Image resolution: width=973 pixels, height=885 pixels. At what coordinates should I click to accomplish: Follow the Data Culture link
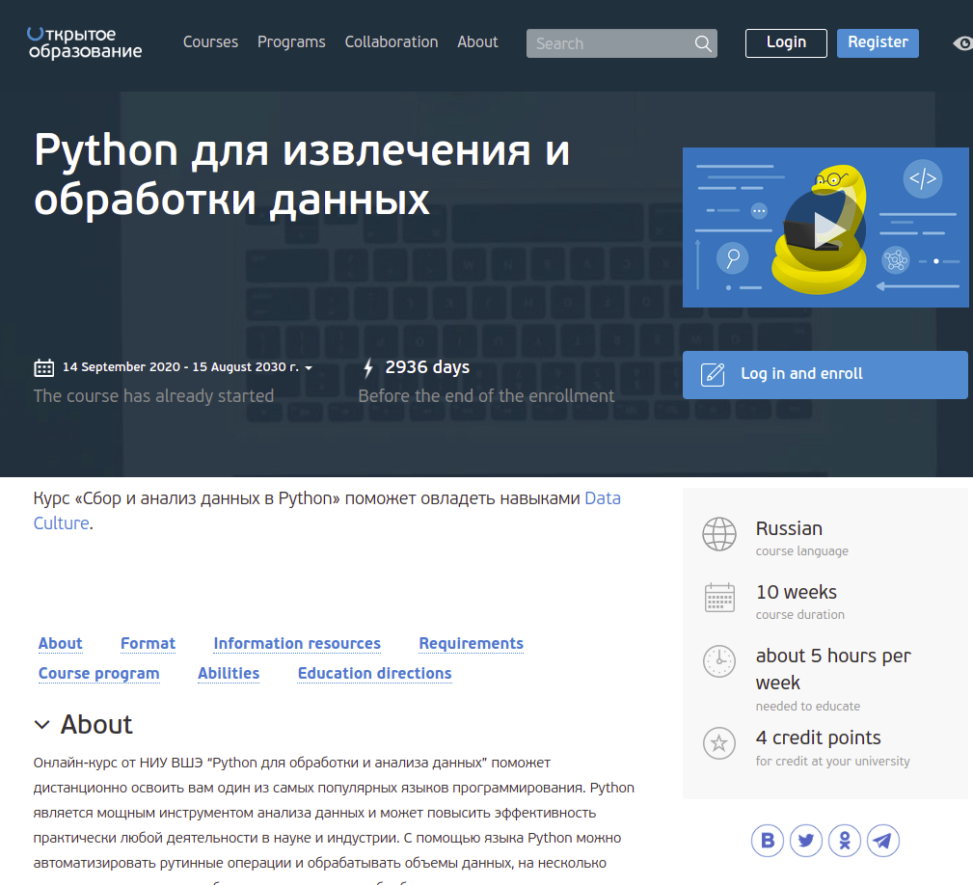[x=603, y=498]
